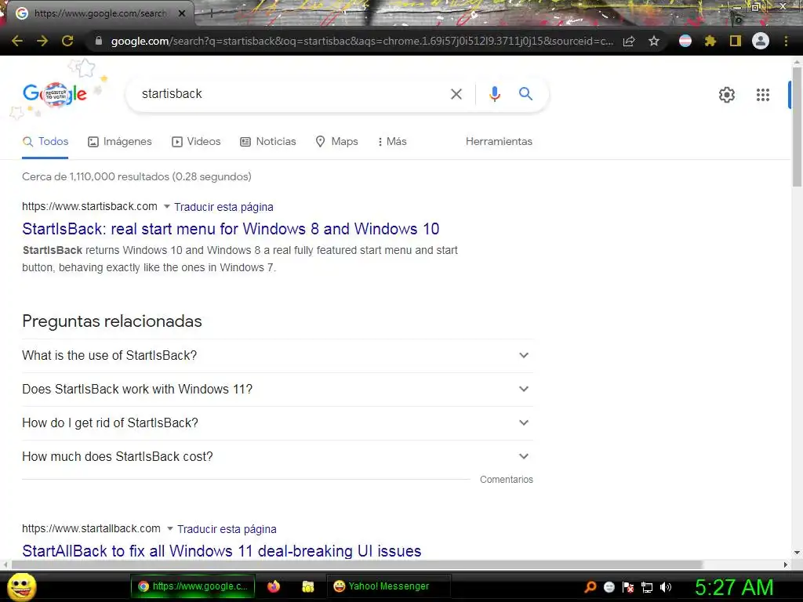Open the striped flag extension icon
This screenshot has width=803, height=602.
(685, 41)
